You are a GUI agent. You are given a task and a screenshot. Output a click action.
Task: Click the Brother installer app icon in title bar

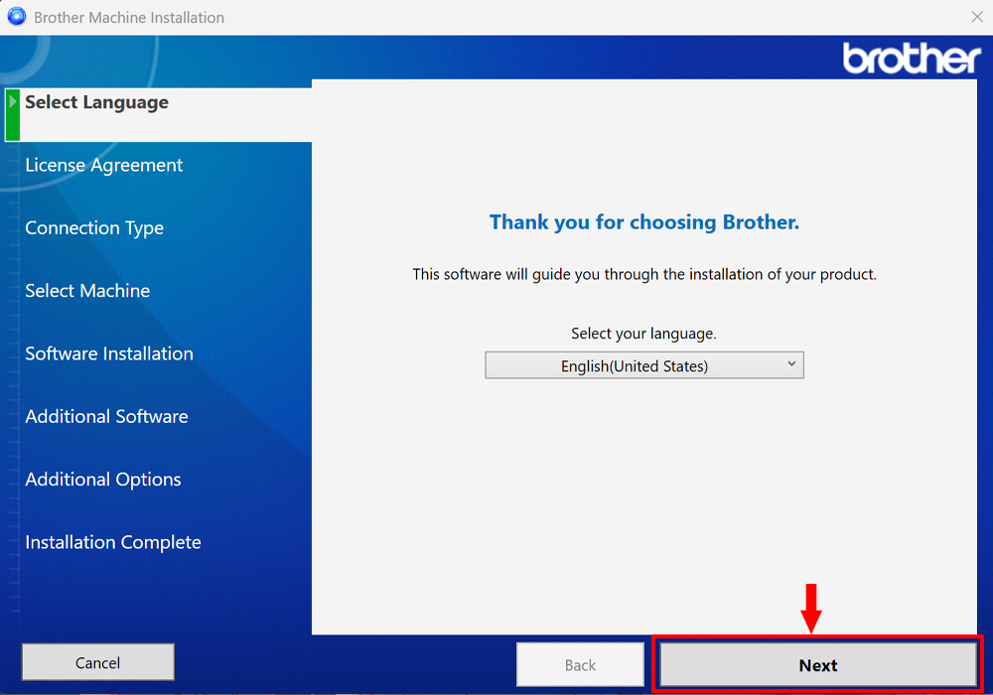pos(17,17)
